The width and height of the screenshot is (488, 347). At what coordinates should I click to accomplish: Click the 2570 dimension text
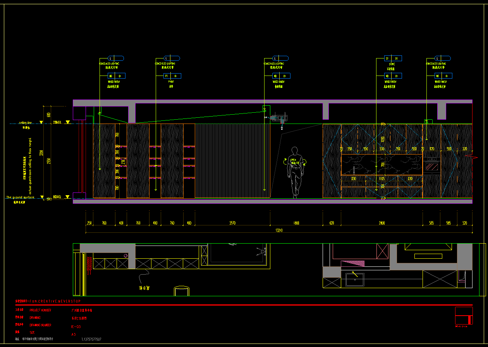(232, 223)
